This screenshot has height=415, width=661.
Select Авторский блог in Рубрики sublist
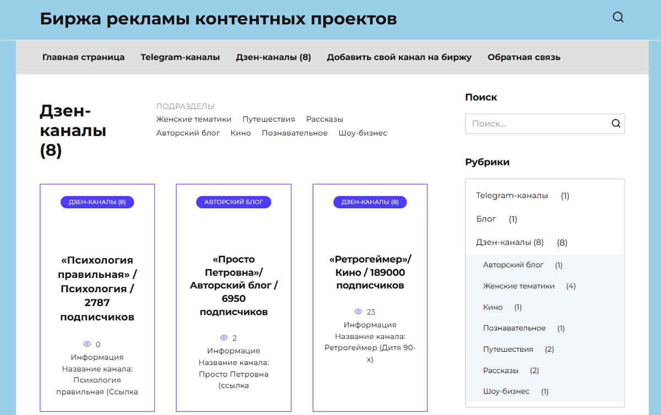click(513, 265)
